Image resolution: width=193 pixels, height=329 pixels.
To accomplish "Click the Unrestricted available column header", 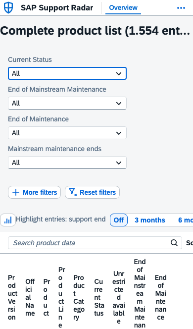I will pos(119,297).
